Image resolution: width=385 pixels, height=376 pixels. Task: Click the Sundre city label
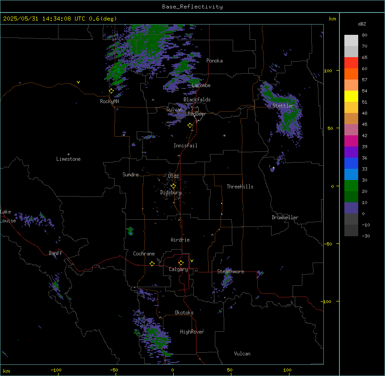click(x=130, y=175)
